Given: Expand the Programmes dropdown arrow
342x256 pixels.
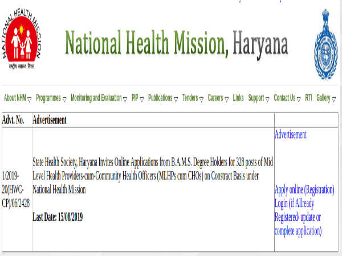Looking at the screenshot, I should (64, 99).
